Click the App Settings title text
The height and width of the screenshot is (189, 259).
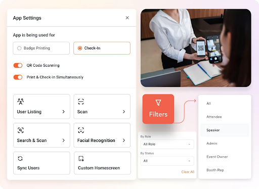[x=27, y=18]
